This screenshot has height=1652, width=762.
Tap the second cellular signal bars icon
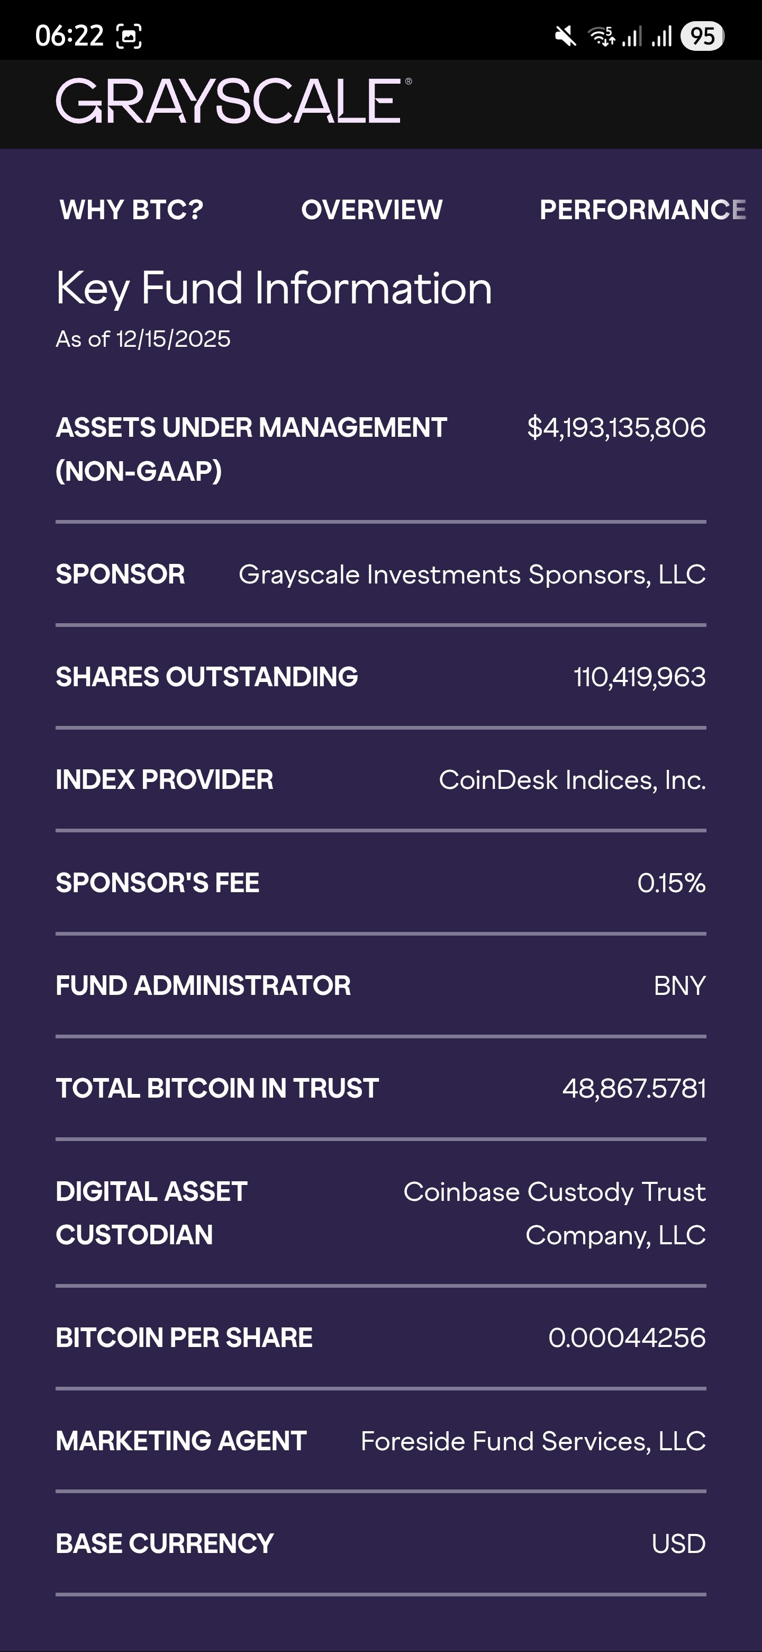tap(661, 36)
